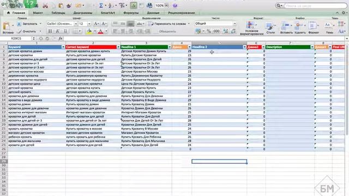
Task: Open the Общий number format dropdown
Action: [x=234, y=23]
